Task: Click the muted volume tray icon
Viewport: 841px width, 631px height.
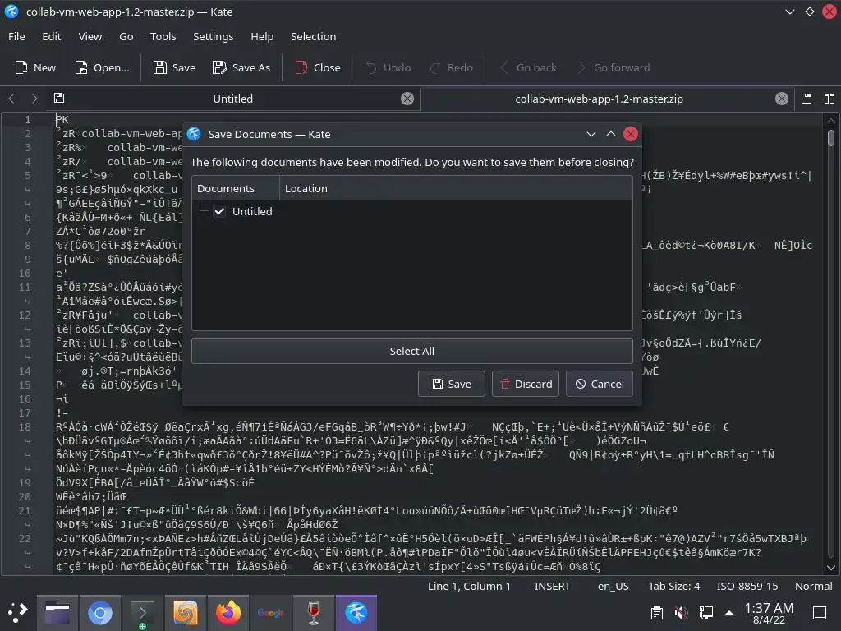Action: pos(681,613)
